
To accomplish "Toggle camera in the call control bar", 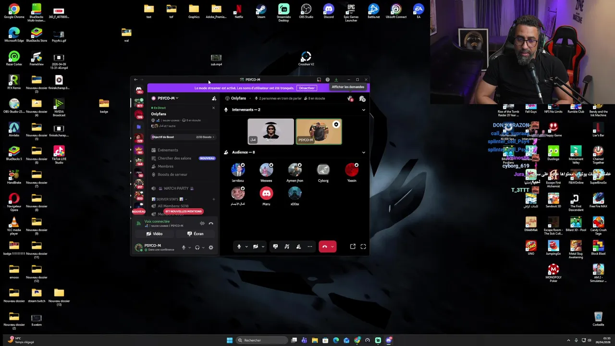I will (256, 247).
